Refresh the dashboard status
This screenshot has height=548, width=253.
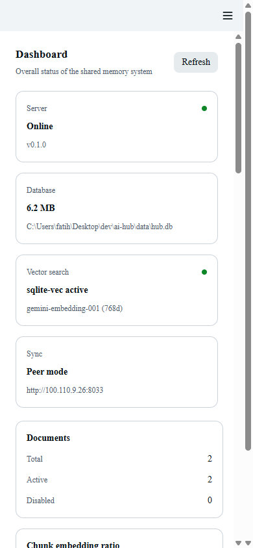coord(196,62)
